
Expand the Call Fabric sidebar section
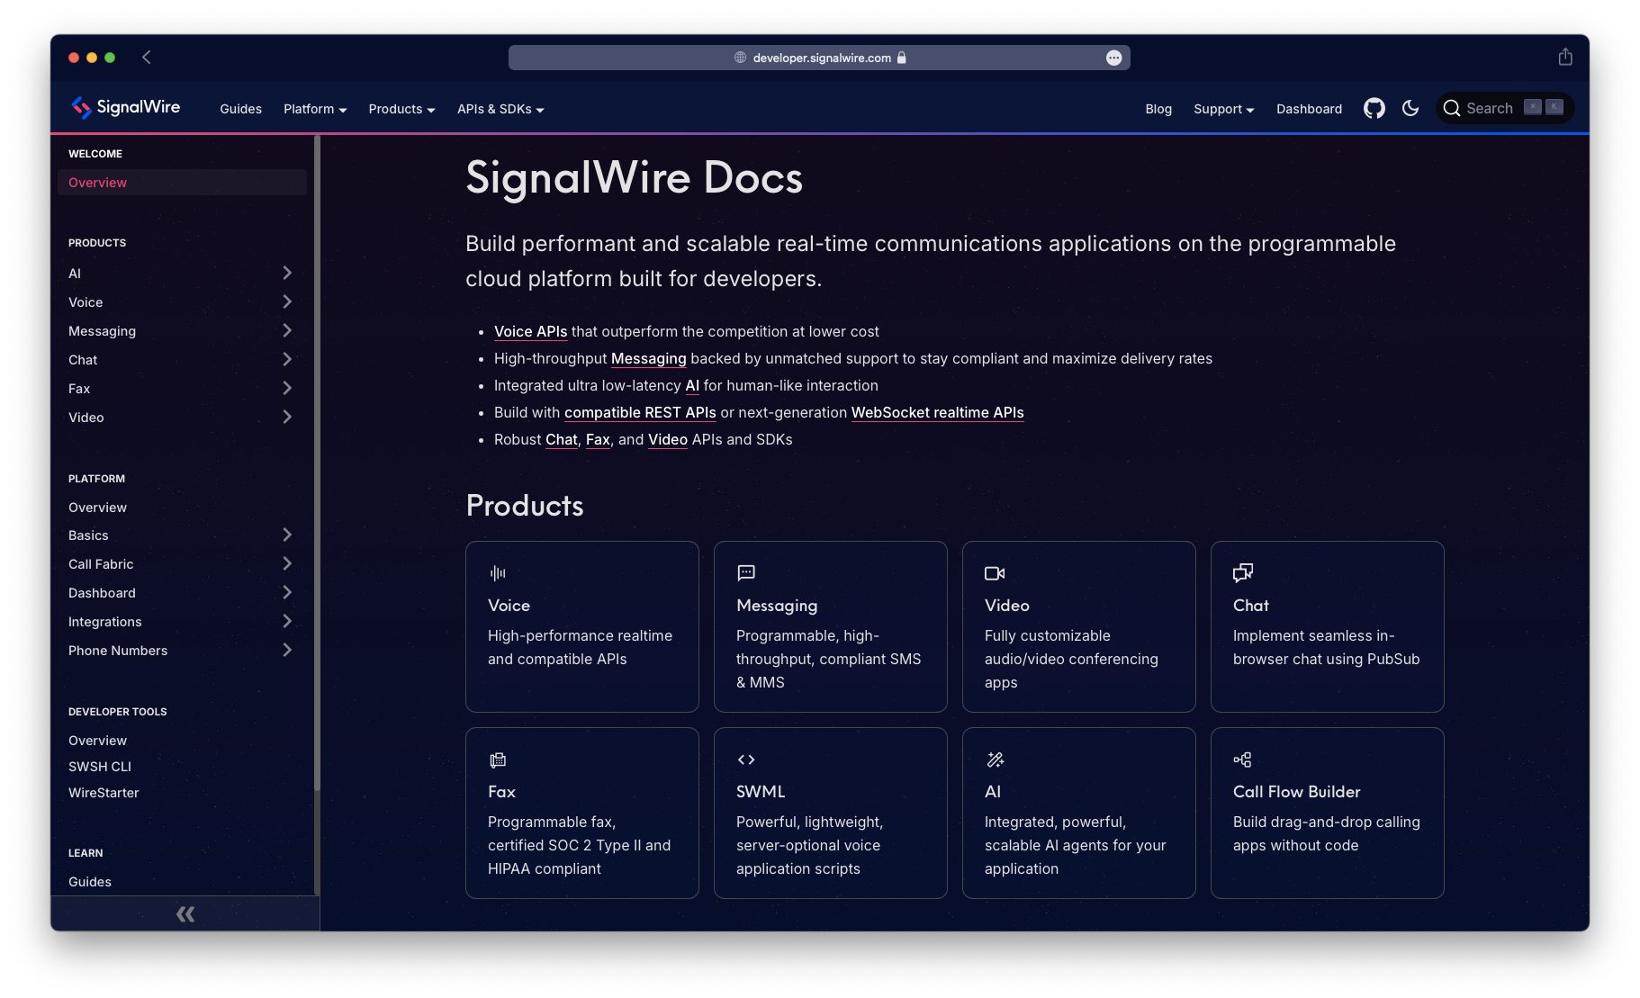pos(287,563)
